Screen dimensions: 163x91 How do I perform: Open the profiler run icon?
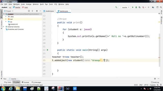(x=143, y=7)
